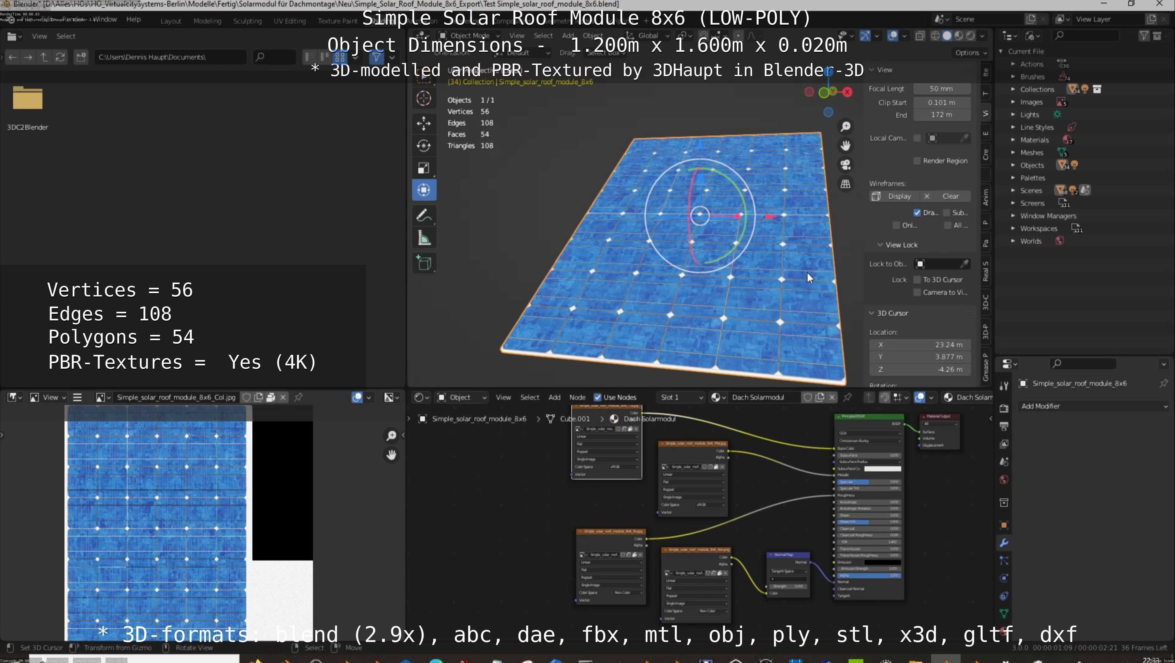Toggle the camera view icon
1175x663 pixels.
pyautogui.click(x=845, y=165)
